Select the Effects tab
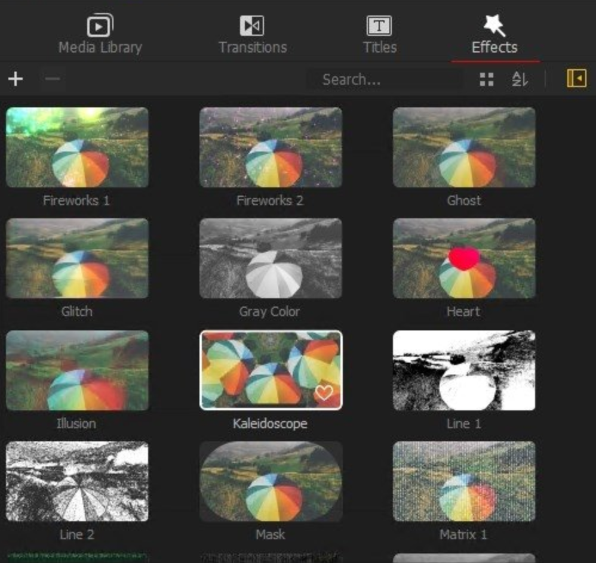Screen dimensions: 596x563 494,36
